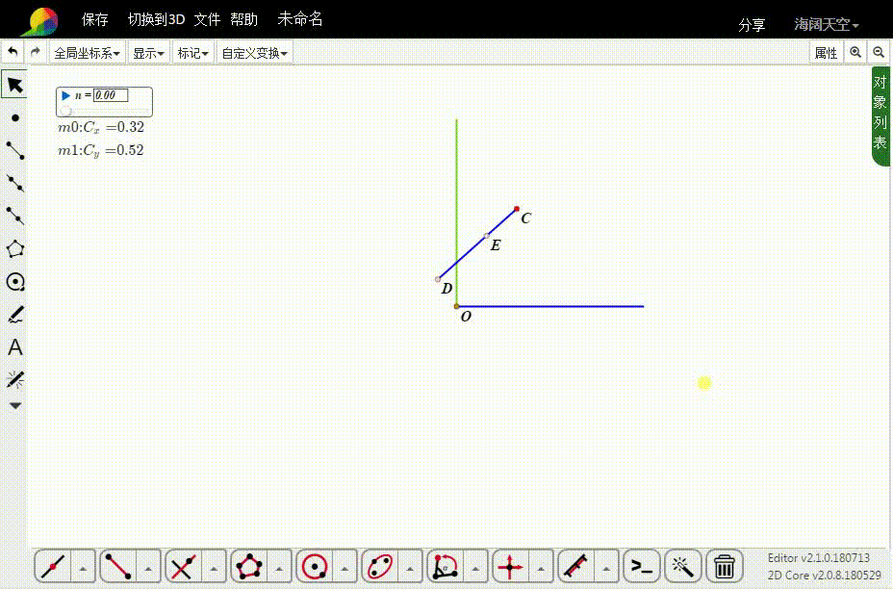Select the magic wand tool in sidebar
The width and height of the screenshot is (893, 589).
click(x=15, y=379)
